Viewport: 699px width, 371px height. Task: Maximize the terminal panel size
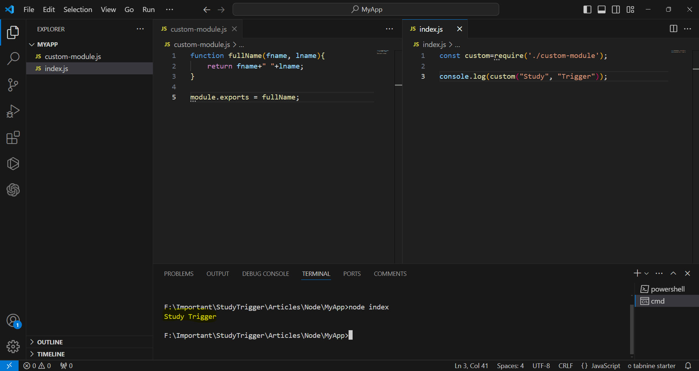(673, 273)
